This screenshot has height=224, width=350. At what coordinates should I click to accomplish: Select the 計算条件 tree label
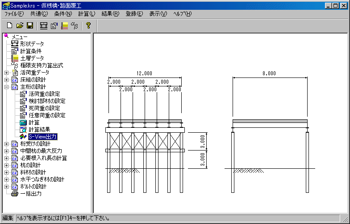click(x=31, y=51)
